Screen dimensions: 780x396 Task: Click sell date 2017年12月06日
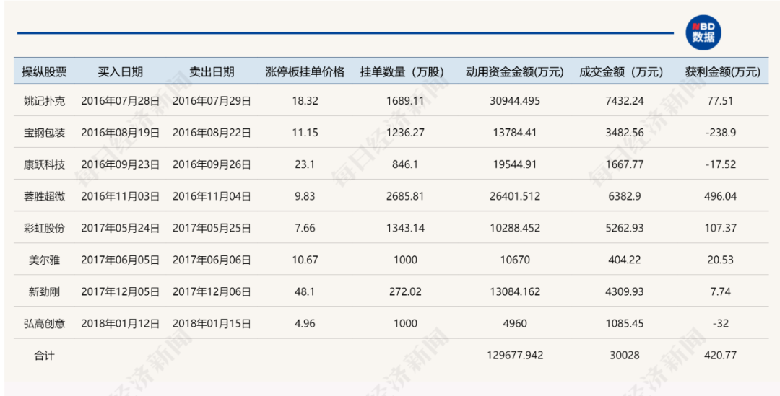(212, 291)
